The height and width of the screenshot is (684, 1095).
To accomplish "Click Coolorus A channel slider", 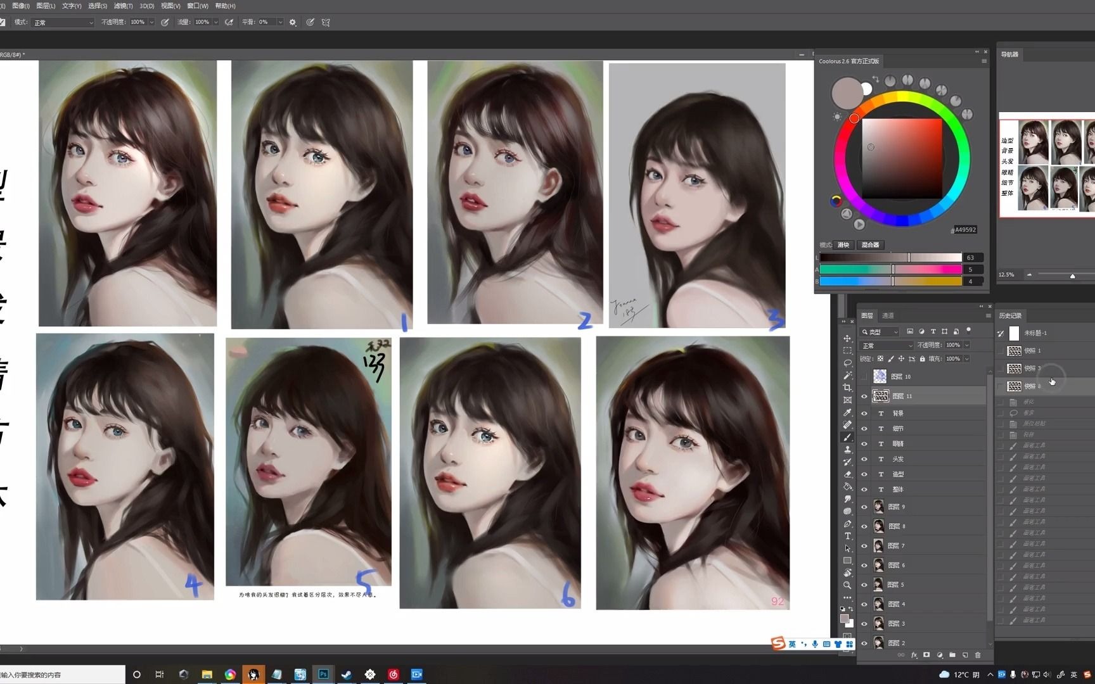I will point(891,270).
